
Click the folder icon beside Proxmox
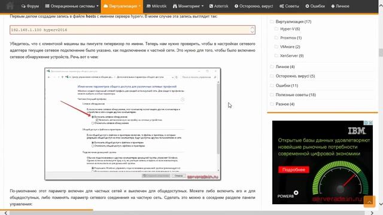276,38
